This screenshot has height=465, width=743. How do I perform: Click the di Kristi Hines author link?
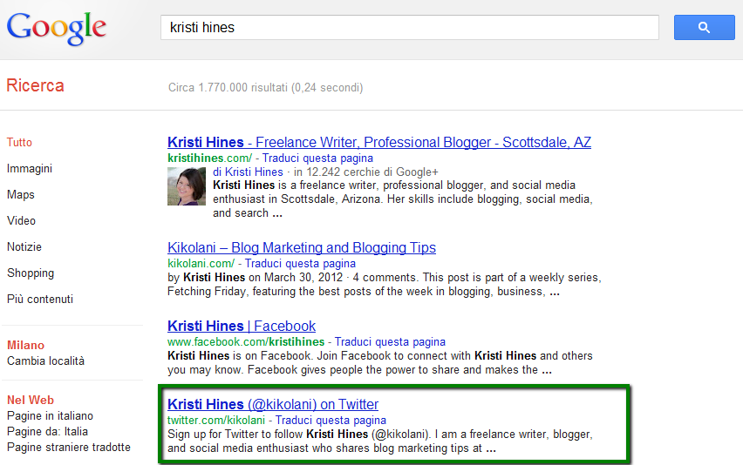click(x=248, y=172)
